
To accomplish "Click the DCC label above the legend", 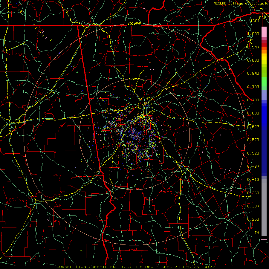I will [x=262, y=18].
